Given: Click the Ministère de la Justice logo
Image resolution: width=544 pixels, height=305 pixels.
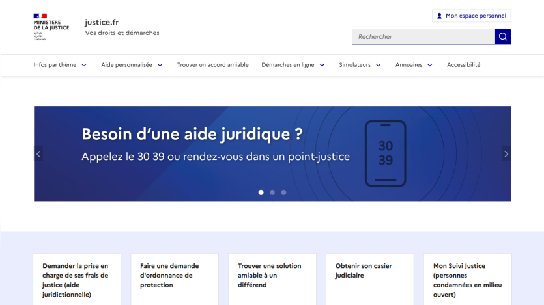Looking at the screenshot, I should 51,27.
